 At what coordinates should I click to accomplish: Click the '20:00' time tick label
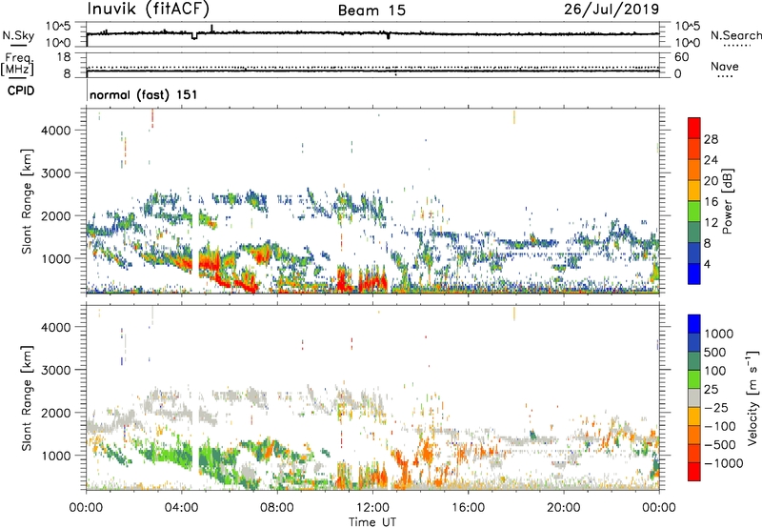click(564, 508)
